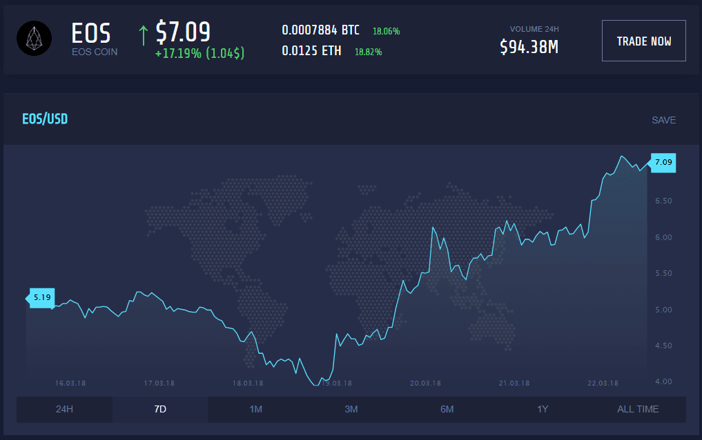
Task: Click the 0.0125 ETH value
Action: tap(311, 51)
